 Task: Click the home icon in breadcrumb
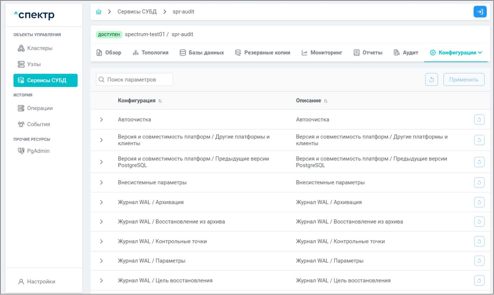click(x=99, y=12)
